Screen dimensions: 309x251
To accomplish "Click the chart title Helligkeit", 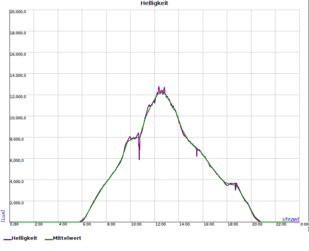I will (154, 3).
